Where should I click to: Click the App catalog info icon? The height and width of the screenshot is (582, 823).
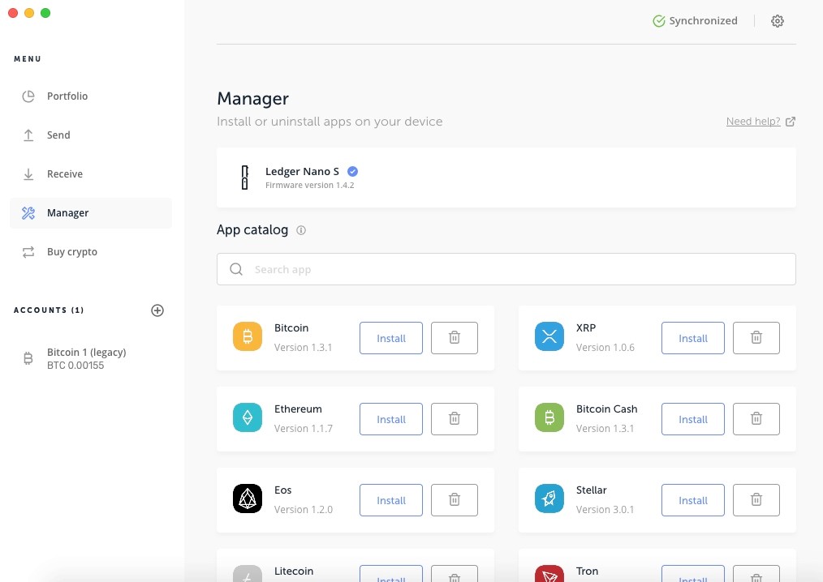point(301,230)
